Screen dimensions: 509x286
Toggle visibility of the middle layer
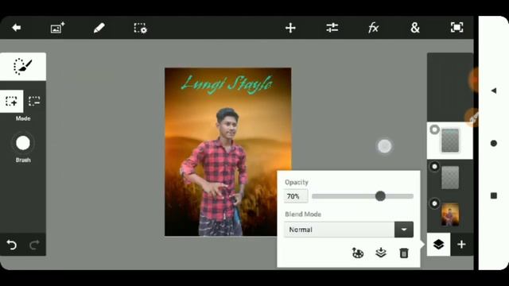(x=434, y=167)
